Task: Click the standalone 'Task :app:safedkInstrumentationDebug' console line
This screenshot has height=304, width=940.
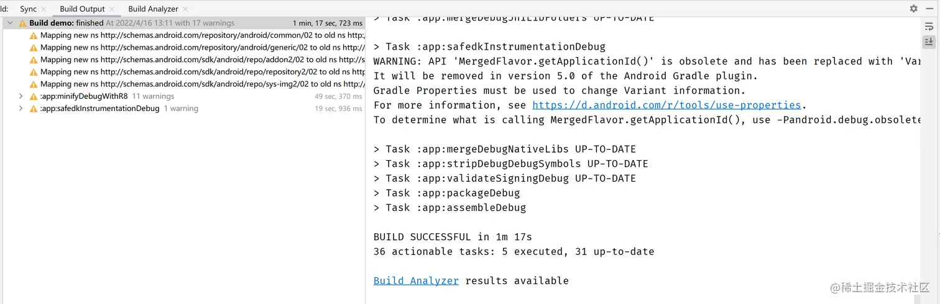Action: click(489, 47)
